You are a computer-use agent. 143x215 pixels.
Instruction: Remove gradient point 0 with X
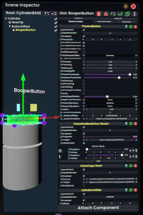click(136, 151)
